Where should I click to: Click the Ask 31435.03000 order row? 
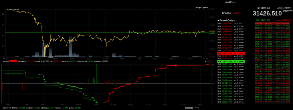click(231, 29)
